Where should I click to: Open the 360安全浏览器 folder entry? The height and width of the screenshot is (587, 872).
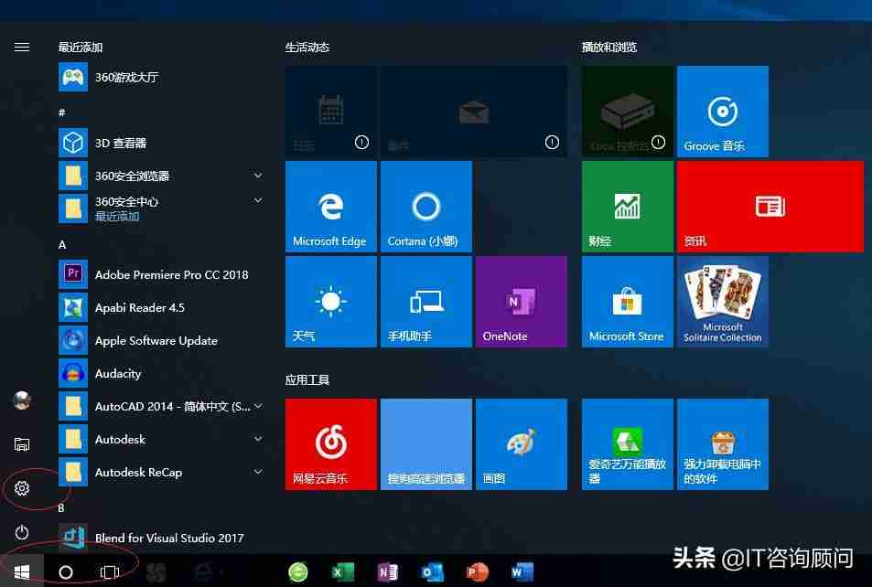click(x=161, y=176)
